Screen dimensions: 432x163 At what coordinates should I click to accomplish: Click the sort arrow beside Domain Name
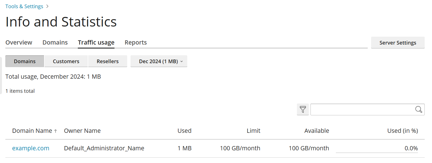click(x=56, y=131)
